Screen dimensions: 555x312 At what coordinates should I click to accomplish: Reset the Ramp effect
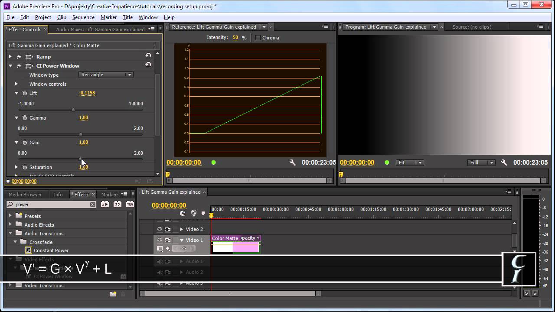point(148,56)
